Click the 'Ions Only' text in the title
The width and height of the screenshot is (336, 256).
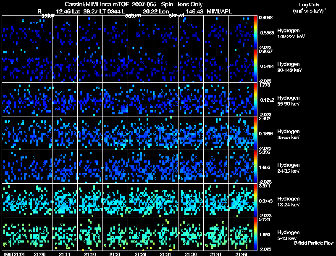tap(190, 5)
